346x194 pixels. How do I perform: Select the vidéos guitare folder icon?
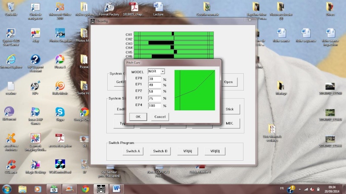84,9
